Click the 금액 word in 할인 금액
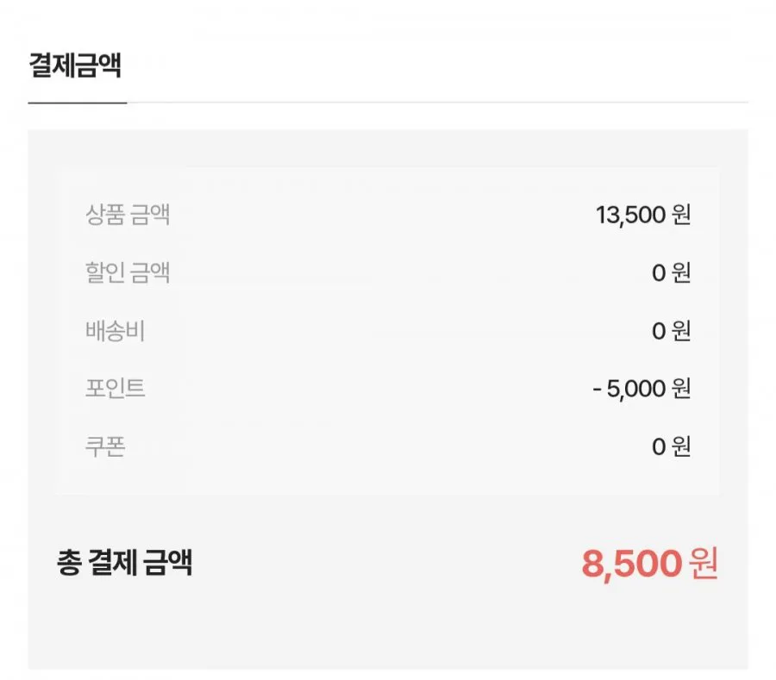776x680 pixels. 150,272
